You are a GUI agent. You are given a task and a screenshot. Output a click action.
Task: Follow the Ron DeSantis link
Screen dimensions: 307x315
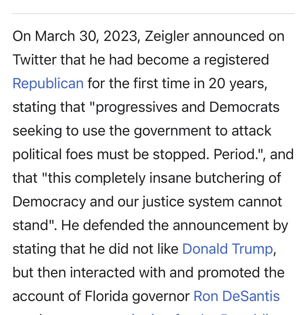click(x=236, y=296)
